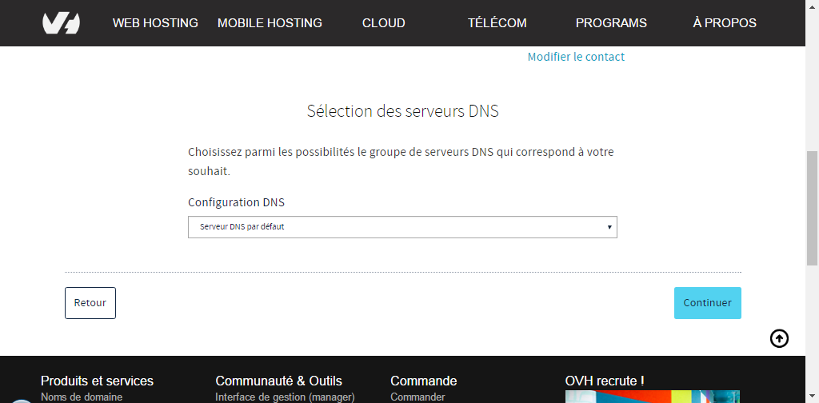Open the CLOUD menu

pos(383,23)
